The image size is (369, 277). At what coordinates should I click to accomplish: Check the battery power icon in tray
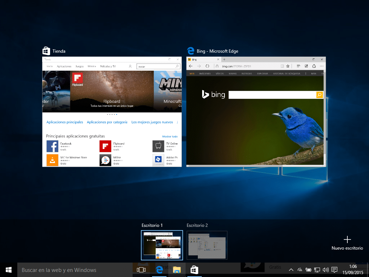pos(308,270)
